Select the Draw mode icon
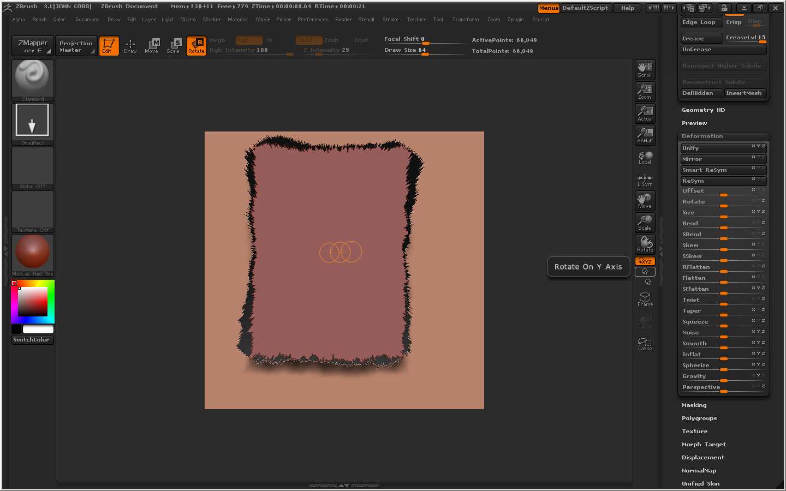The height and width of the screenshot is (491, 786). coord(130,46)
